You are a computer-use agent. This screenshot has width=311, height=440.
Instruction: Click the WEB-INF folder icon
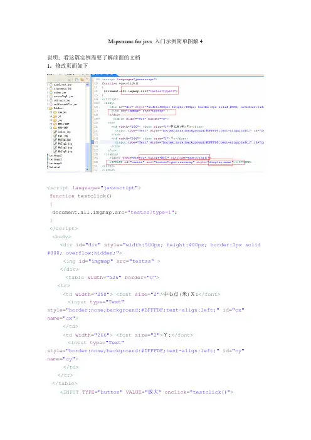pos(55,128)
